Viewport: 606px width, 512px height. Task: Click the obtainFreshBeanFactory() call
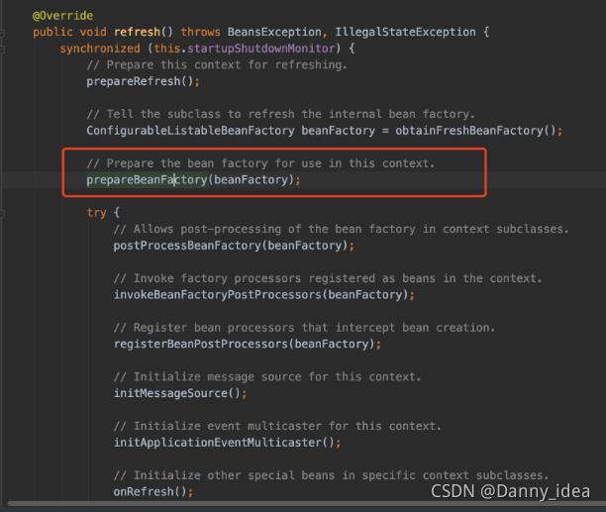475,131
